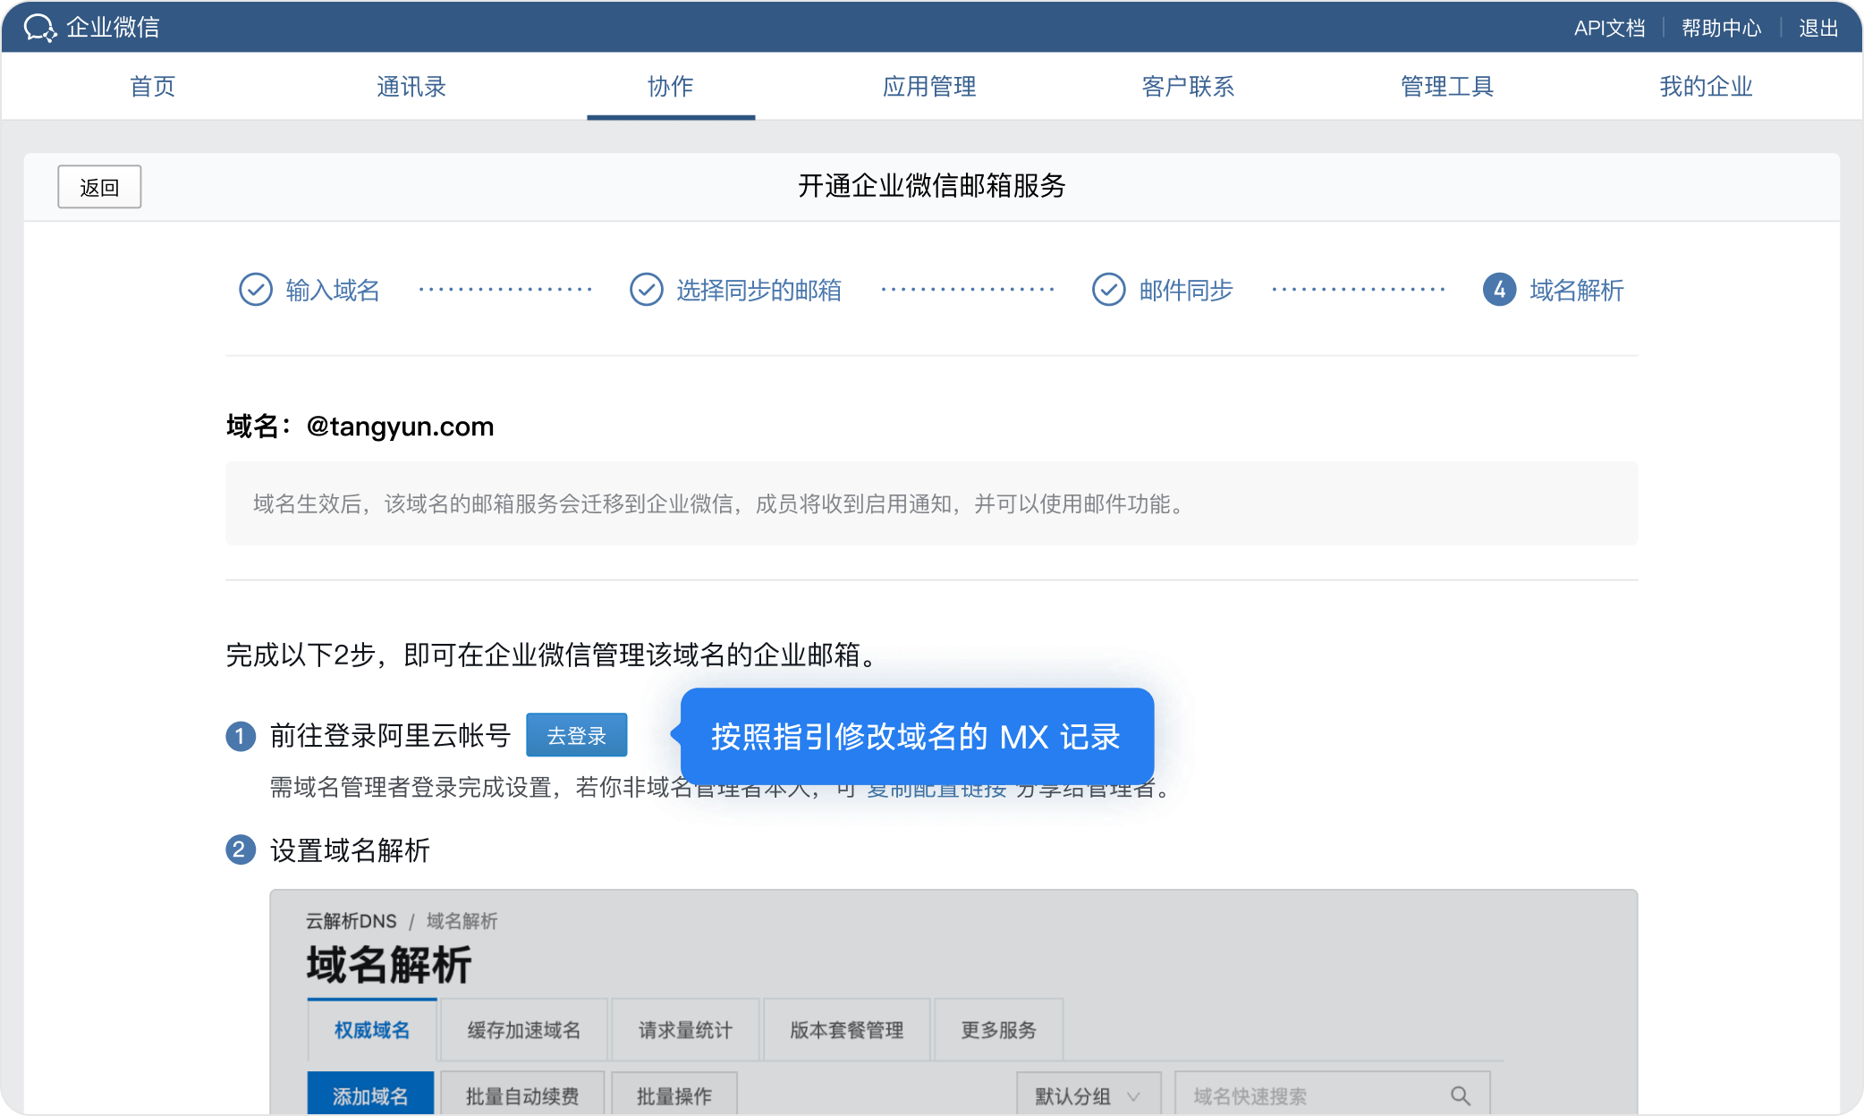This screenshot has height=1116, width=1864.
Task: Go to the 通讯录 tab
Action: click(x=411, y=87)
